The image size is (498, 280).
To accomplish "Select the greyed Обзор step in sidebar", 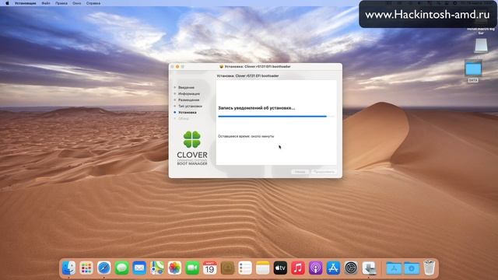I will pyautogui.click(x=184, y=118).
